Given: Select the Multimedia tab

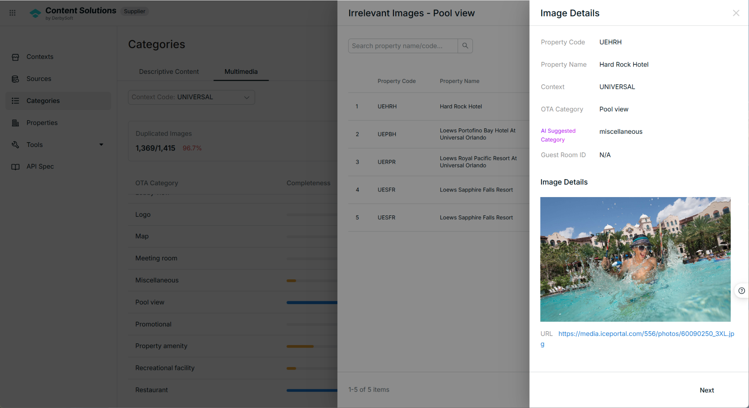Looking at the screenshot, I should pos(241,72).
